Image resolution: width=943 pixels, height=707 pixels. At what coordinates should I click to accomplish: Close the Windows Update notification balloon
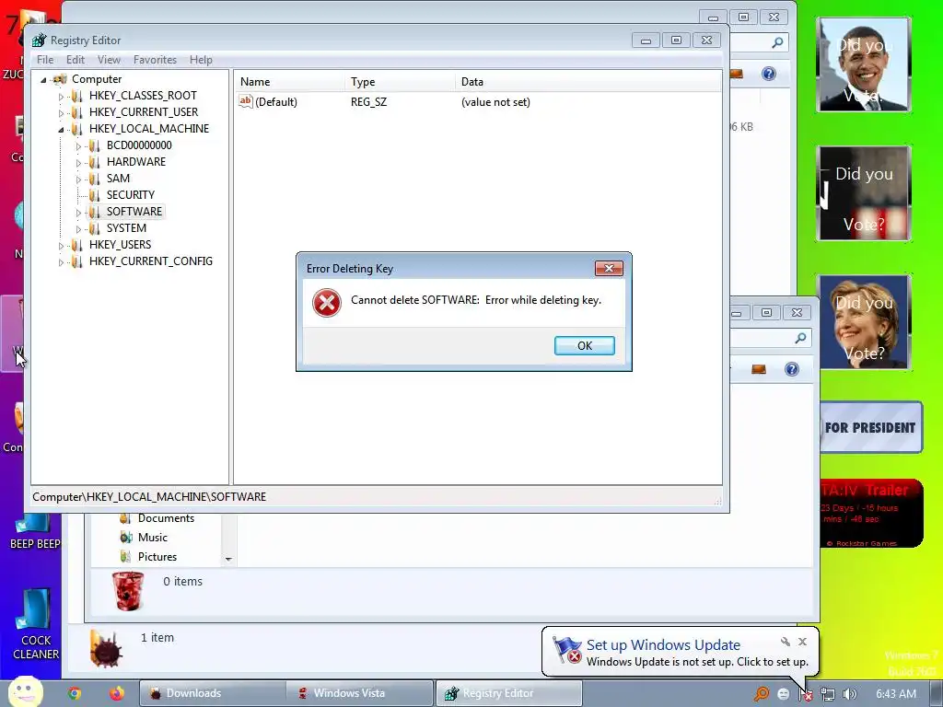[x=802, y=642]
